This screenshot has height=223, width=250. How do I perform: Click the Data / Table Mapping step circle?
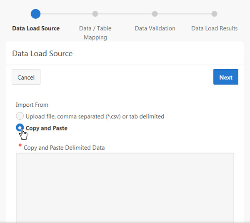[x=95, y=14]
